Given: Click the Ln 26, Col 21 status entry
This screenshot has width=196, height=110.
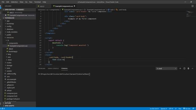Looking at the screenshot, I should 154,109.
